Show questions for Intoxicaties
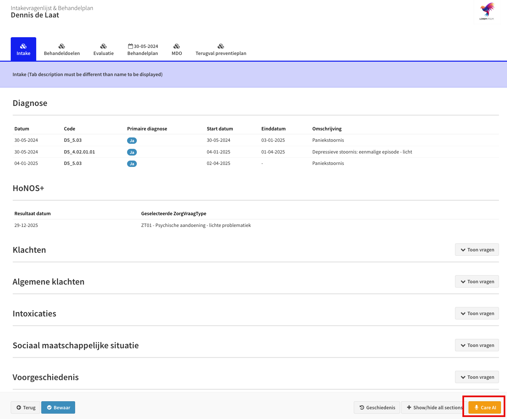Screen dimensions: 507x419 click(x=477, y=313)
